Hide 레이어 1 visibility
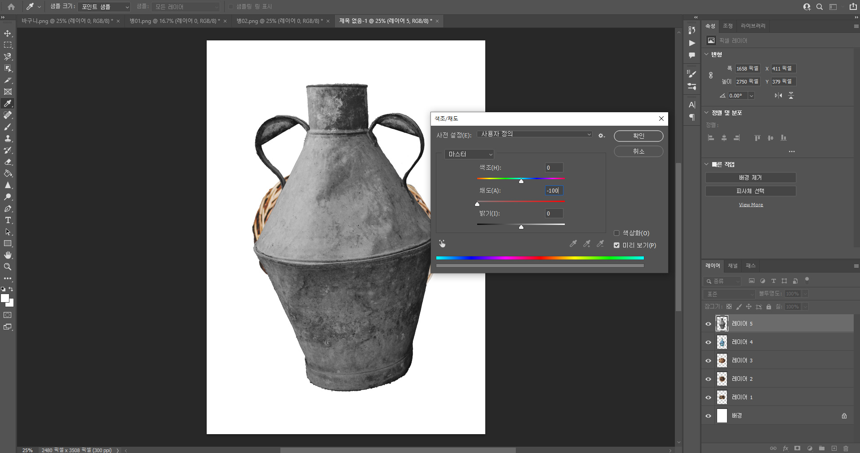This screenshot has width=860, height=453. pyautogui.click(x=709, y=397)
